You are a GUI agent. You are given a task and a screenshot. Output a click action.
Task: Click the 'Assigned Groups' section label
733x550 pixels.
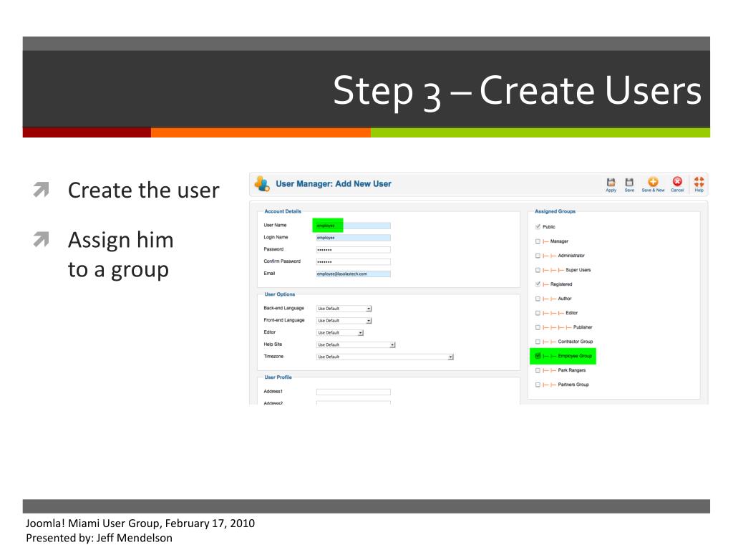point(555,211)
